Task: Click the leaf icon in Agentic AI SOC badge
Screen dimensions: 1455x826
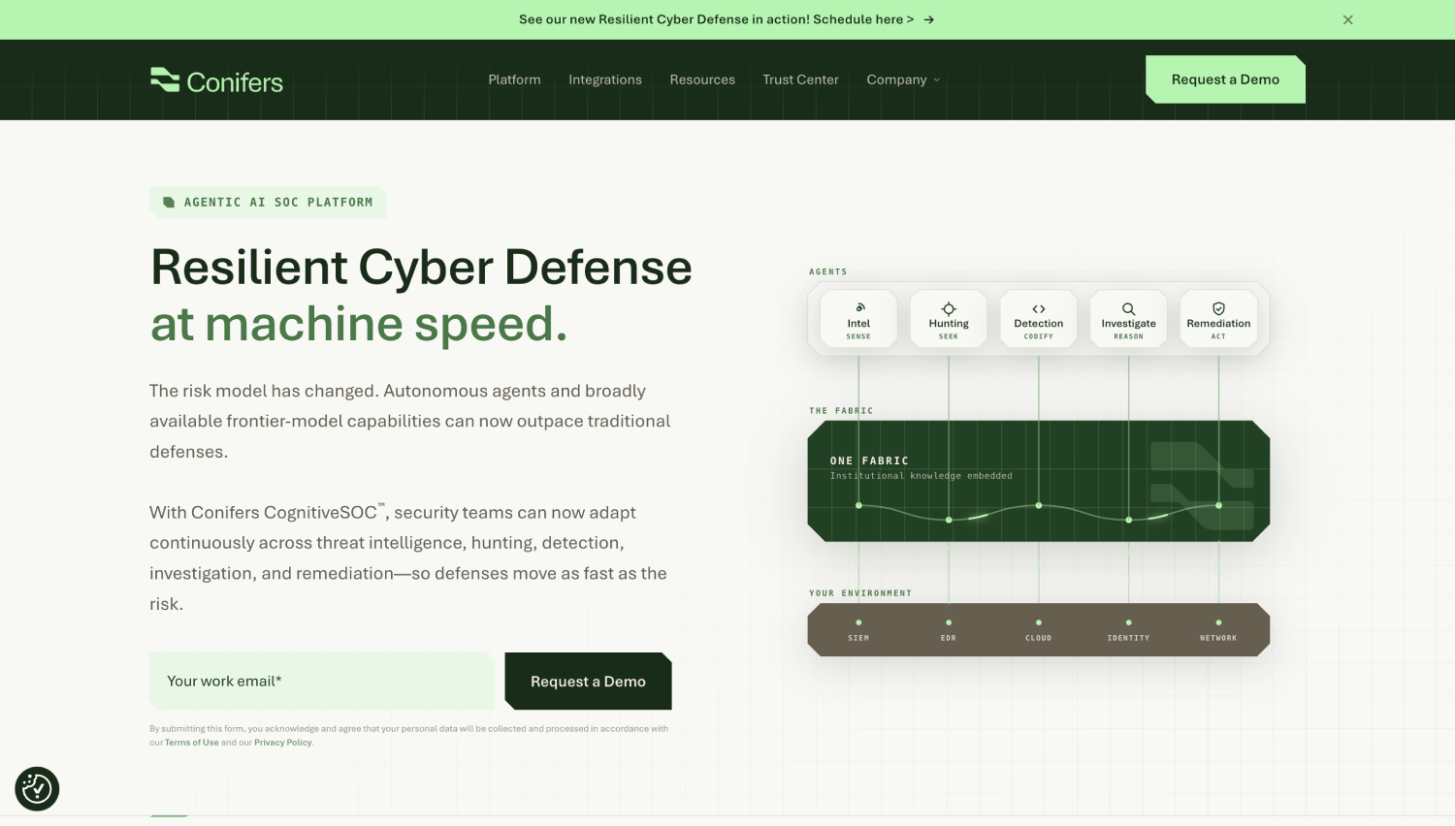Action: coord(169,203)
